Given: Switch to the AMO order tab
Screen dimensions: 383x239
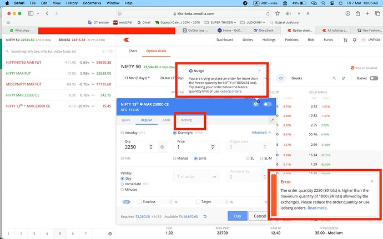Looking at the screenshot, I should [x=167, y=120].
